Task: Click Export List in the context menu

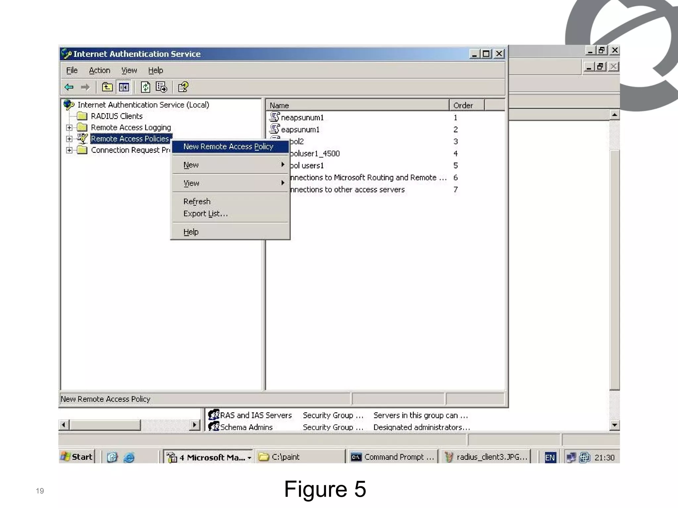Action: [x=205, y=214]
